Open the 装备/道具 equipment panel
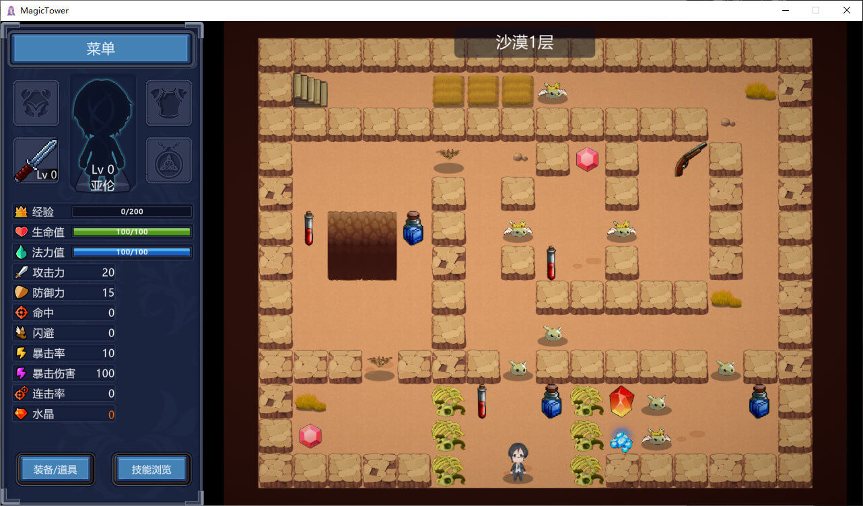Image resolution: width=863 pixels, height=506 pixels. (x=56, y=469)
